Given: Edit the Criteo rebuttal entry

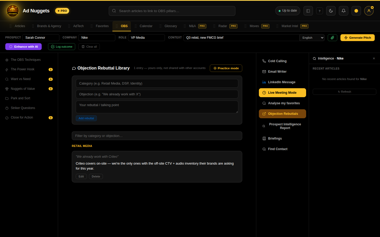Looking at the screenshot, I should click(x=81, y=176).
